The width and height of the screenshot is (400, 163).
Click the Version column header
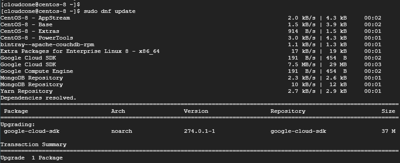click(196, 111)
